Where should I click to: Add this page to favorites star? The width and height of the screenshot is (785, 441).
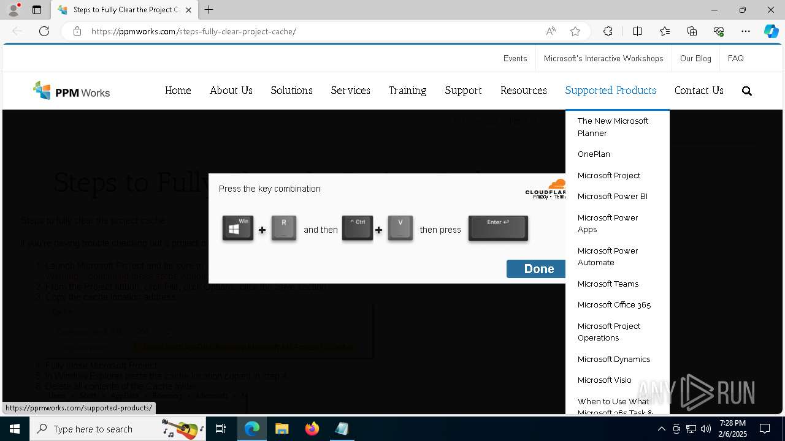(575, 31)
